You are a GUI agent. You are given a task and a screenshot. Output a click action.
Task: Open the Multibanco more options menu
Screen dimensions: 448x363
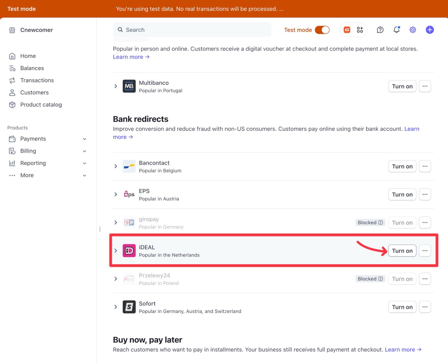[x=425, y=86]
